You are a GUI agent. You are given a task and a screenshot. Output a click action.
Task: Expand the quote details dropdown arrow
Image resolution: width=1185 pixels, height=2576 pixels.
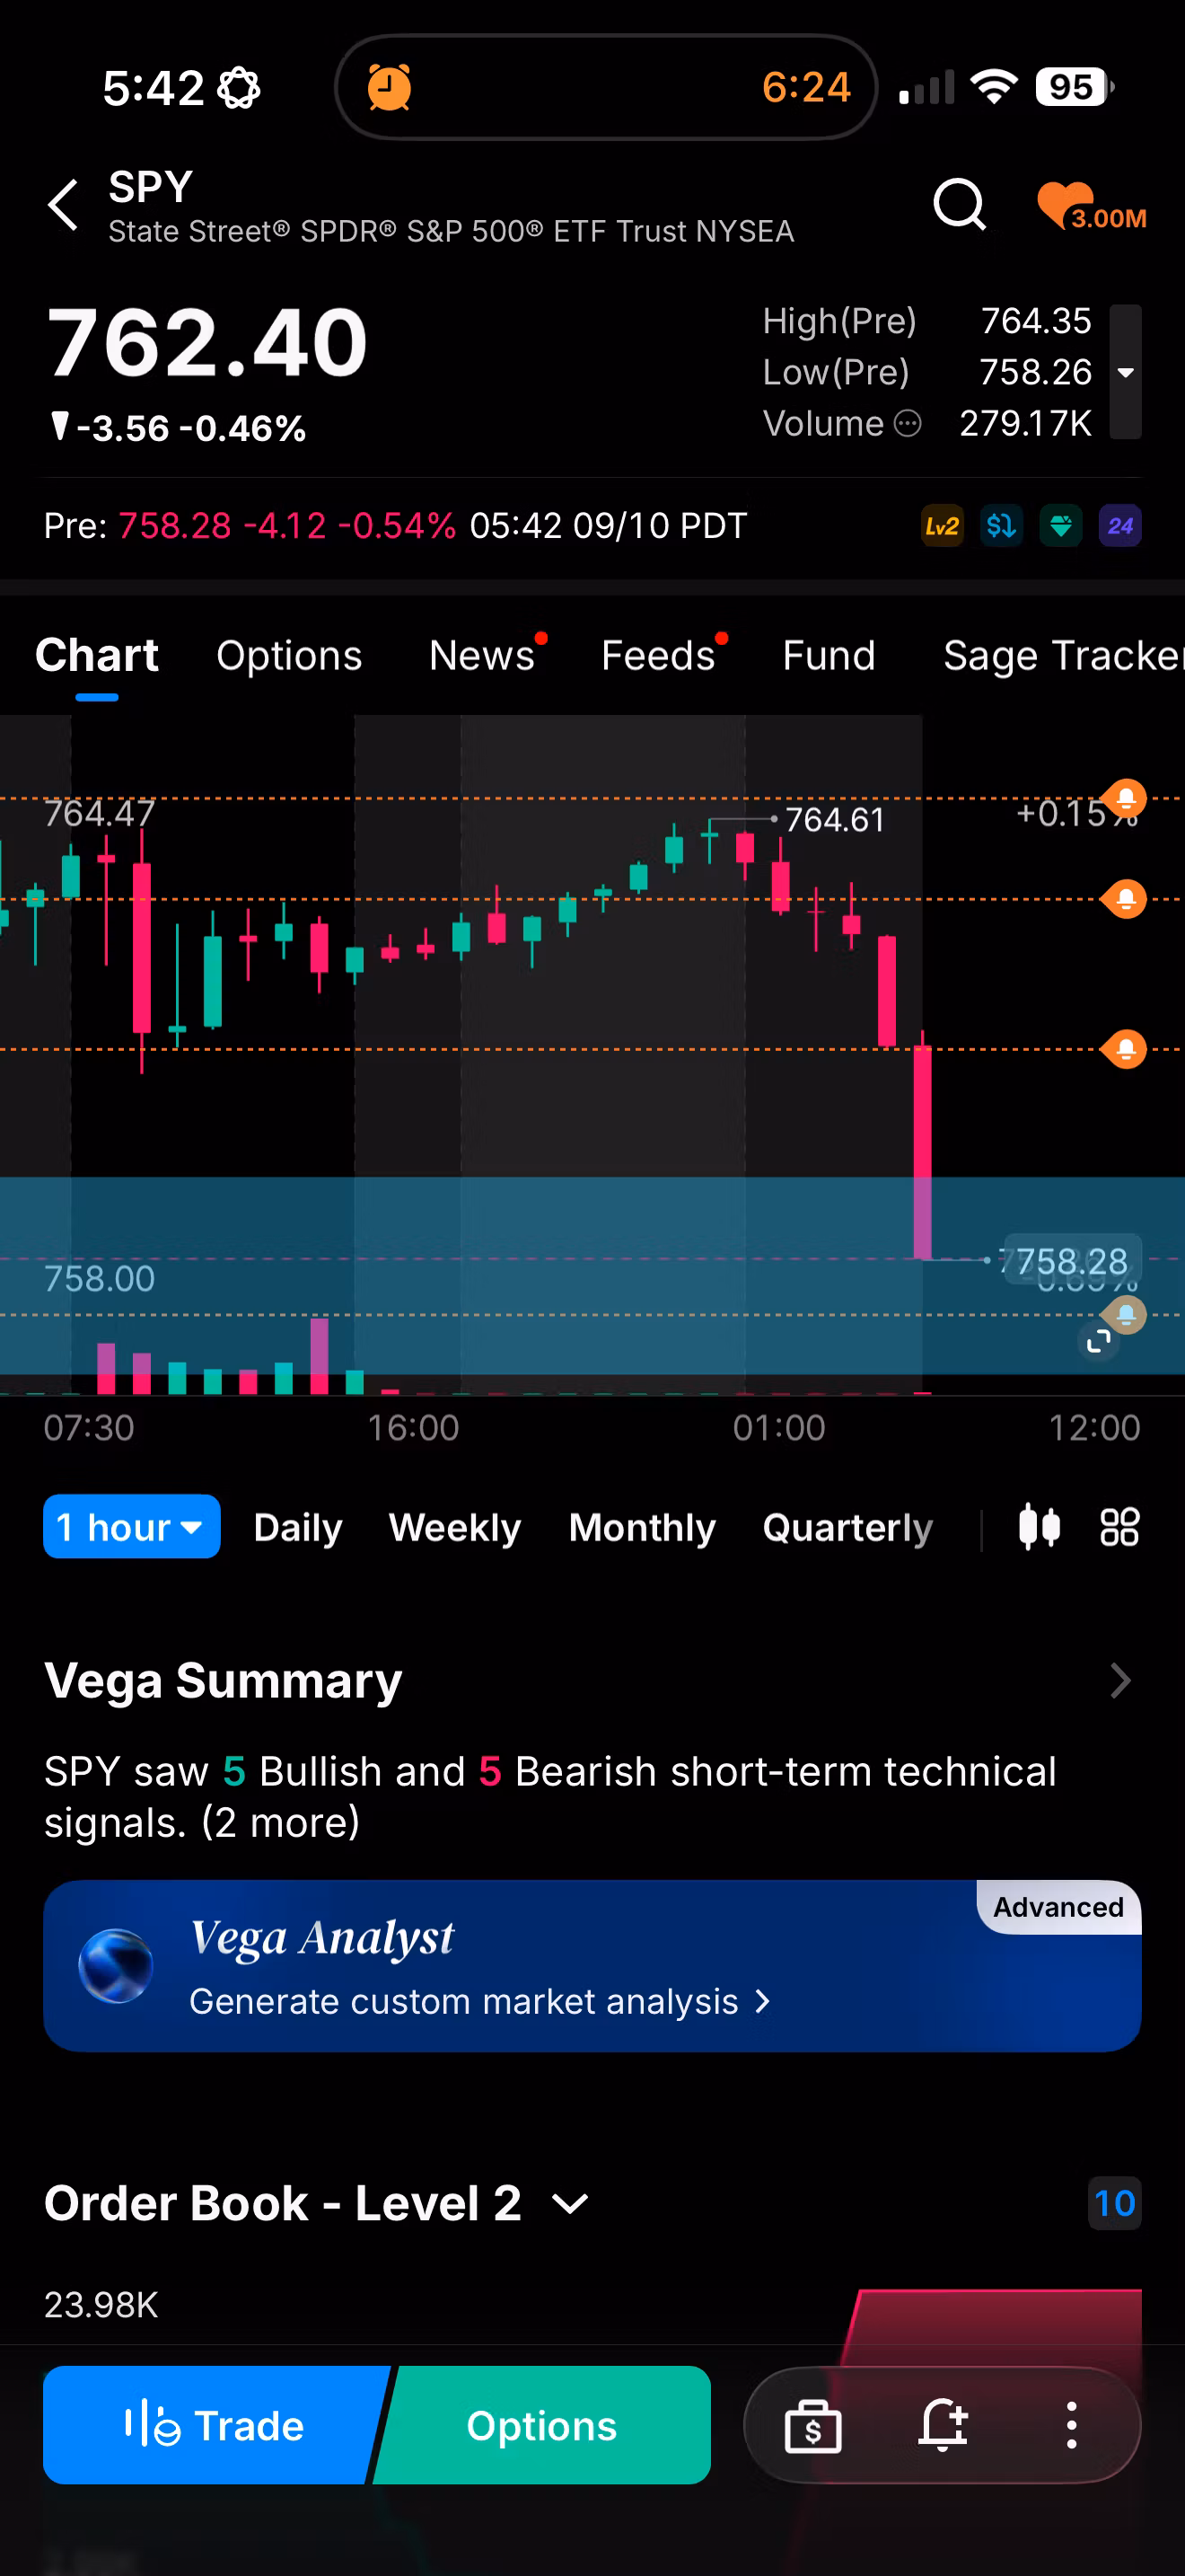1125,372
